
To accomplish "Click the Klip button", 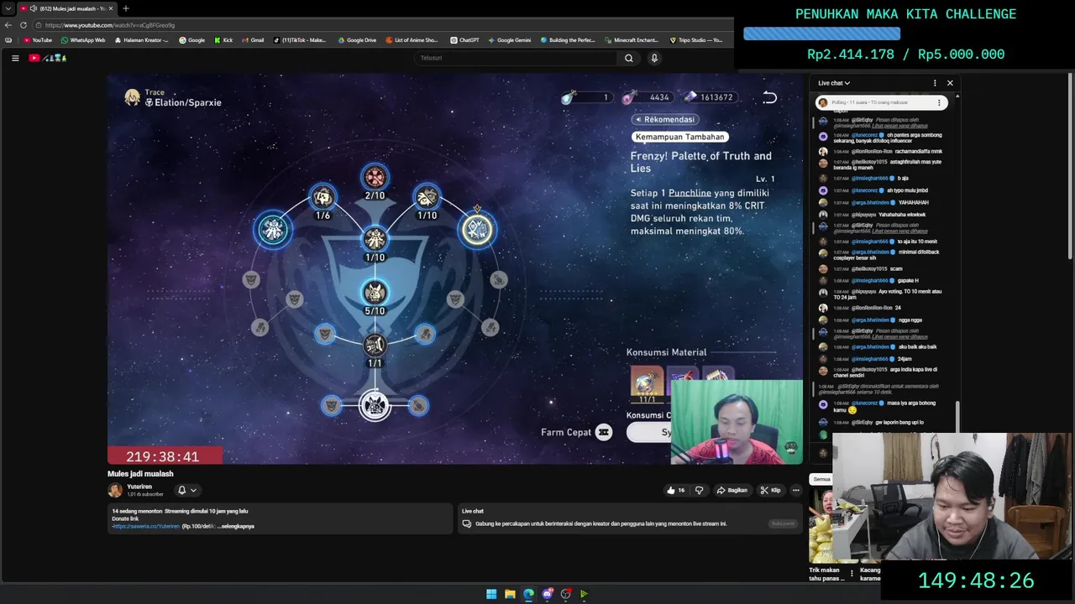I will click(770, 490).
